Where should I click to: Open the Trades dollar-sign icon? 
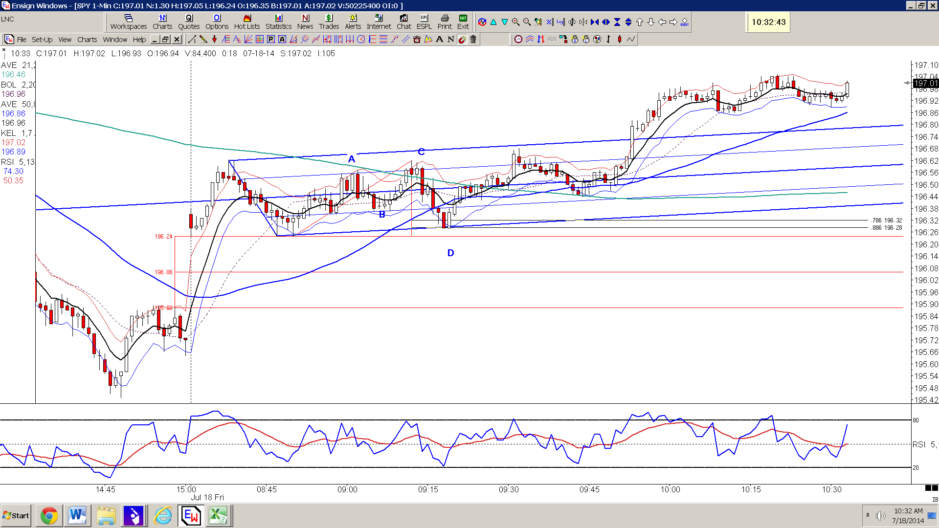329,22
